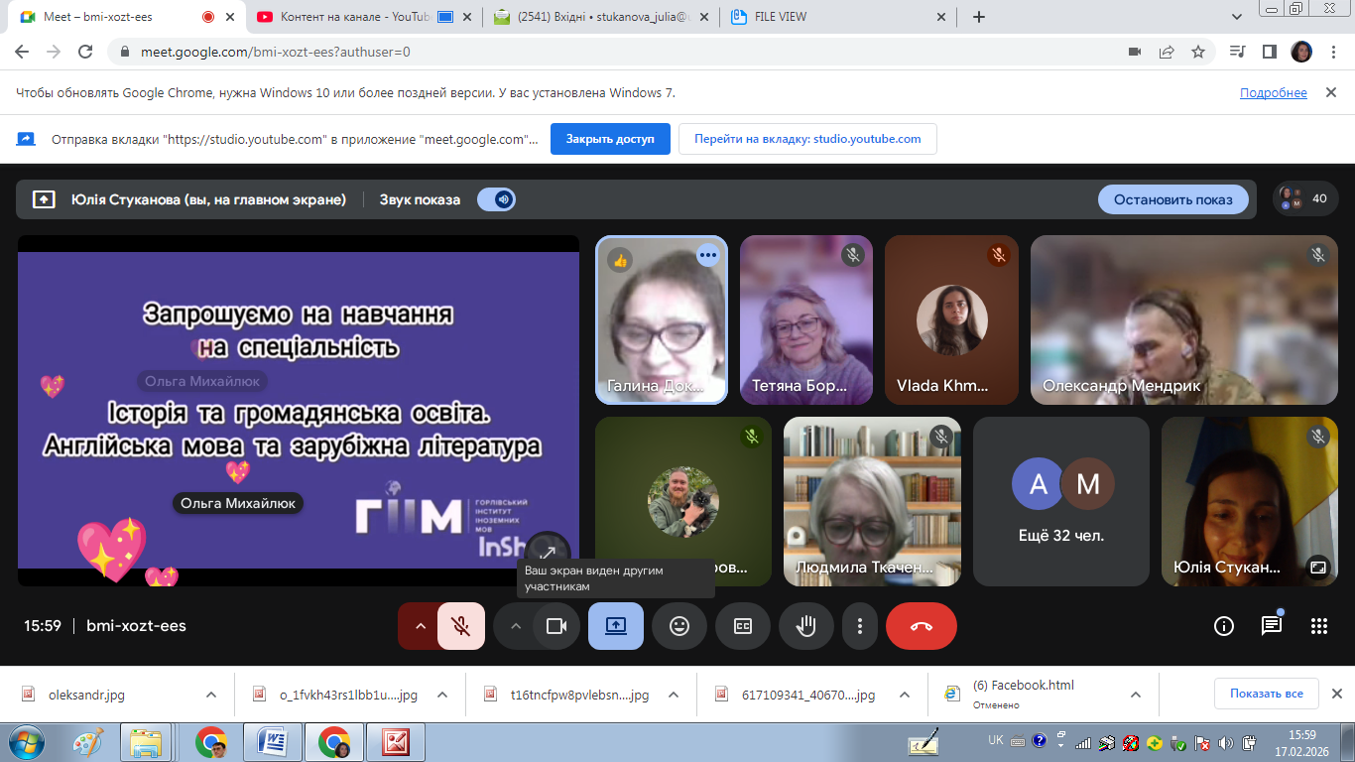Click the three-dot more options button

[x=860, y=626]
